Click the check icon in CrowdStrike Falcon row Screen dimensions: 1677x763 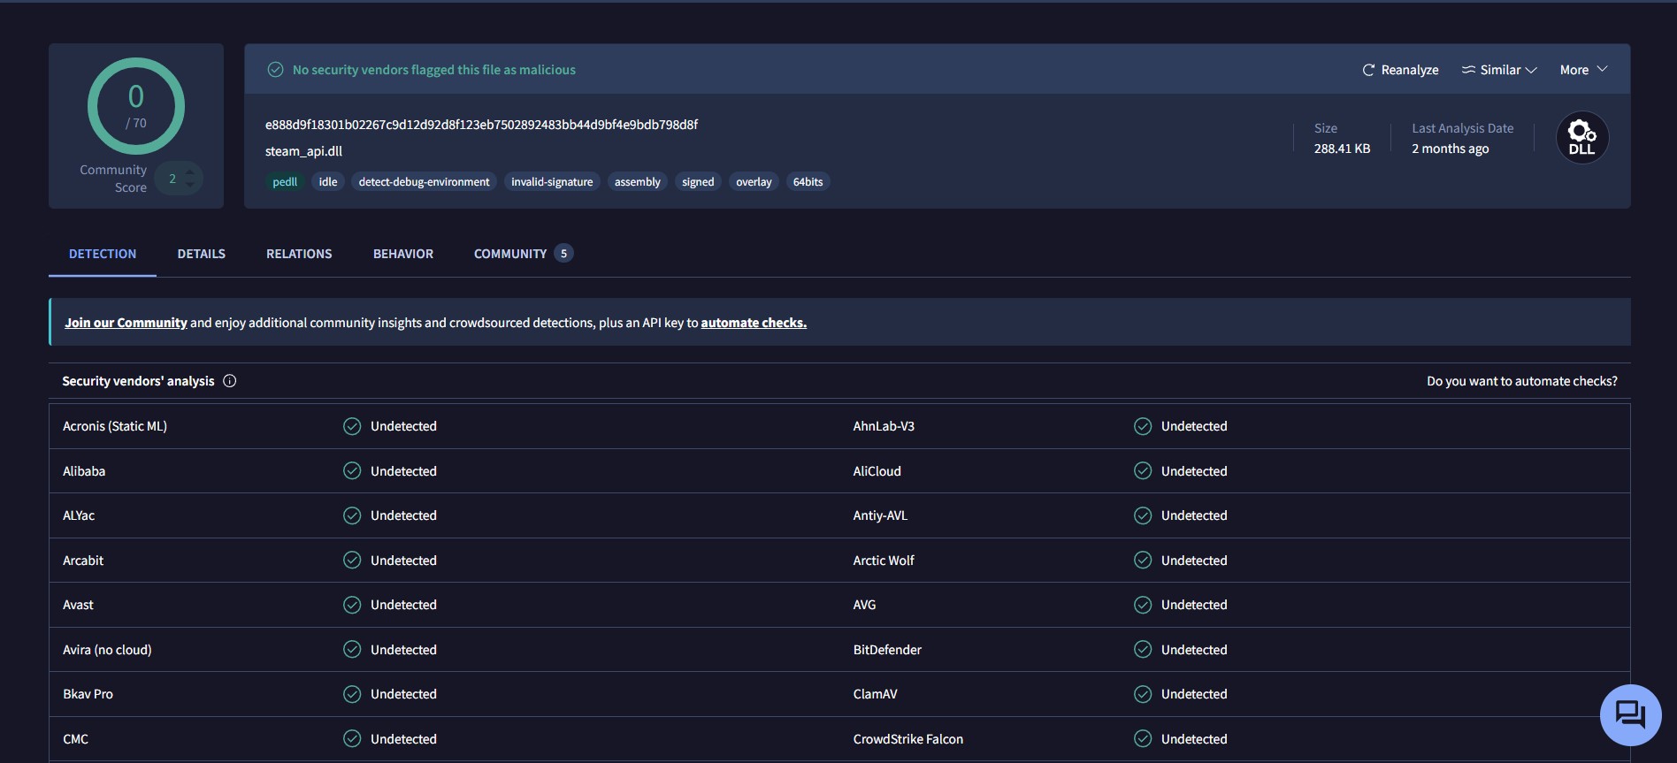click(x=1143, y=739)
